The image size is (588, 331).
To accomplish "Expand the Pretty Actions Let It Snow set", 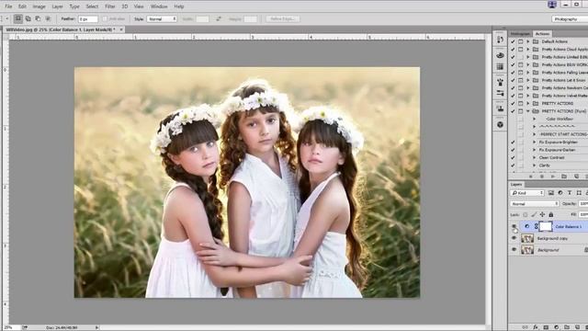I will 528,80.
